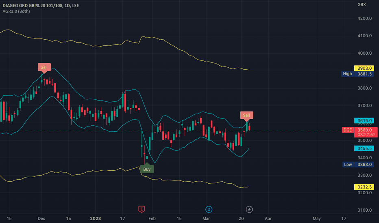The width and height of the screenshot is (379, 223).
Task: Click the earnings E marker icon
Action: click(142, 209)
